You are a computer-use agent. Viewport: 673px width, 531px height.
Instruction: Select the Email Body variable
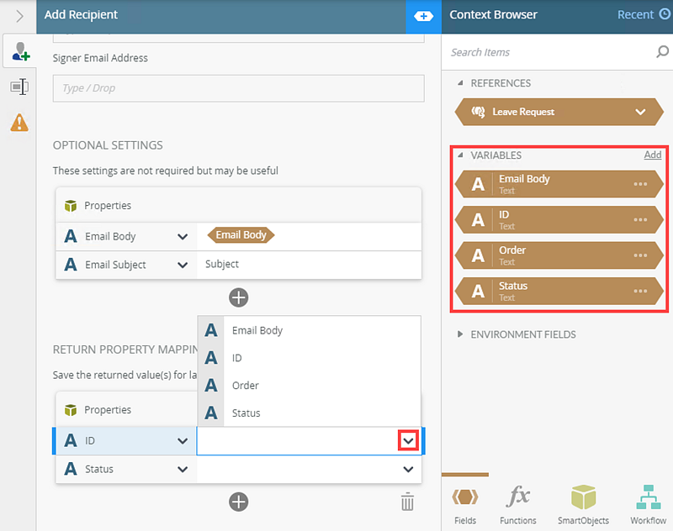[x=559, y=184]
